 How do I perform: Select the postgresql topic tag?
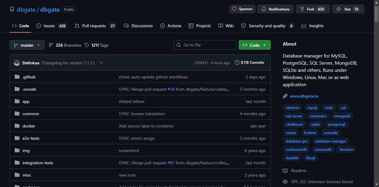(x=336, y=124)
